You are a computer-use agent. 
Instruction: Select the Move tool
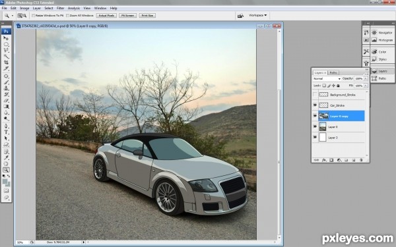click(x=6, y=38)
